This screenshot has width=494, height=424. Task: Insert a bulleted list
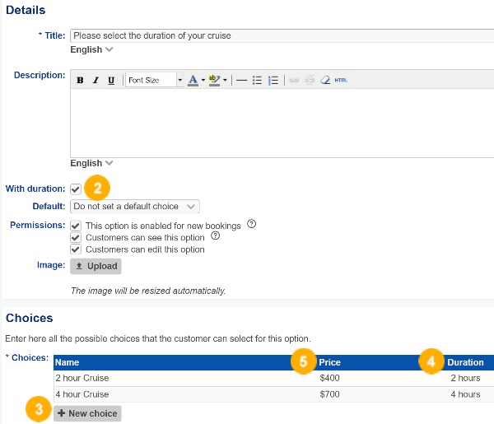[257, 81]
